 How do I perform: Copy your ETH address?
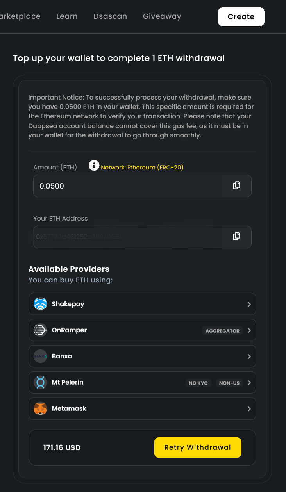click(x=236, y=236)
